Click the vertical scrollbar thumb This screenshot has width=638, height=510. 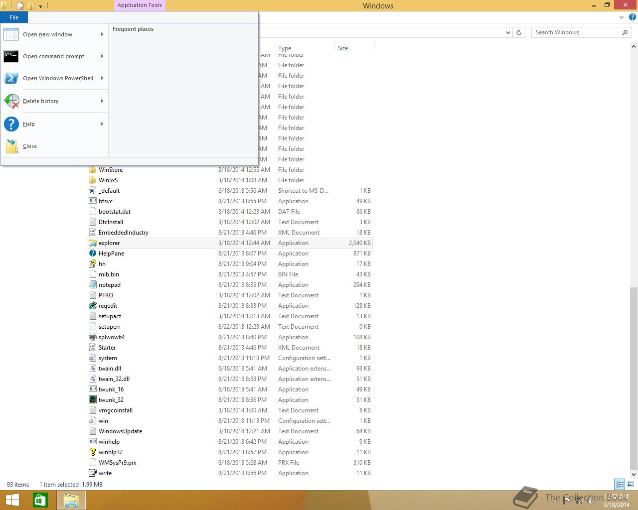coord(634,378)
